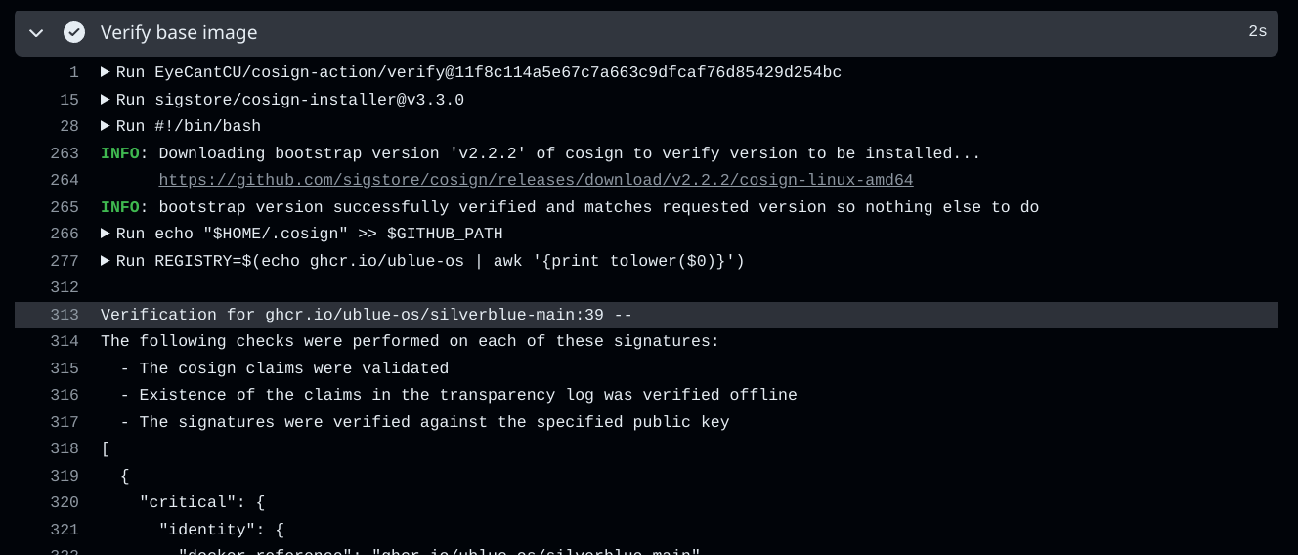Image resolution: width=1298 pixels, height=555 pixels.
Task: Click the Verify base image step title
Action: click(179, 33)
